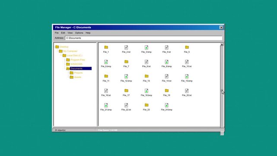Open the View menu

pyautogui.click(x=70, y=33)
